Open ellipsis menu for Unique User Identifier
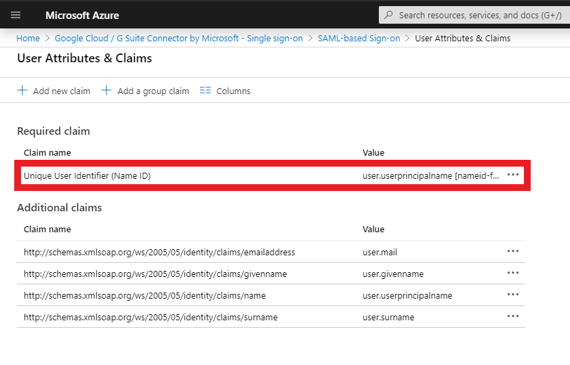 tap(513, 175)
